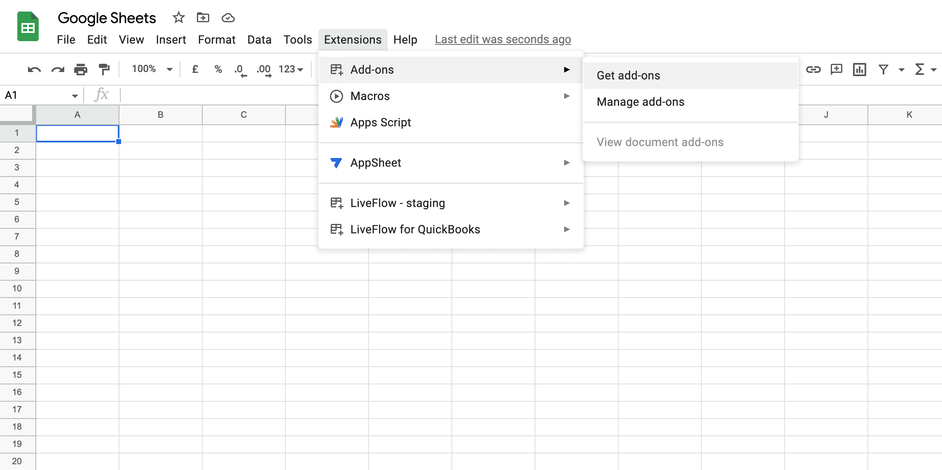
Task: Open the functions sigma icon
Action: (919, 69)
